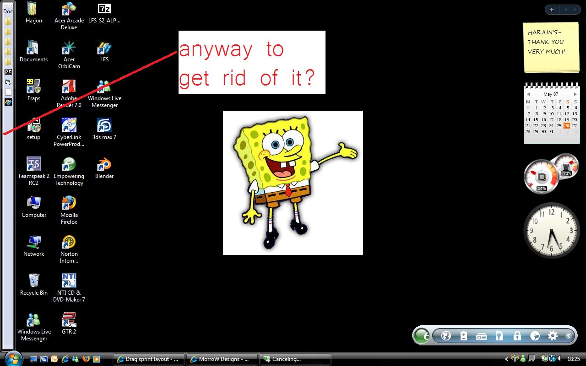Click the top folder in Doc toolbar
This screenshot has height=366, width=586.
(x=8, y=21)
